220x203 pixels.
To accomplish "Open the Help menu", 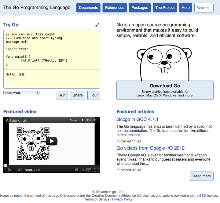I will click(186, 8).
